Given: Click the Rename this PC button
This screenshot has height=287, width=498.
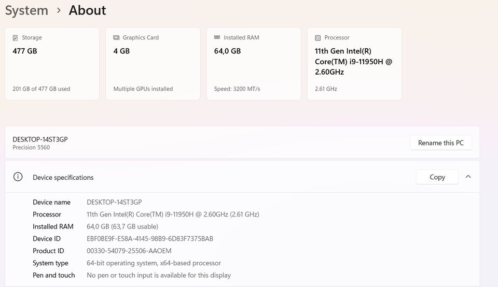Looking at the screenshot, I should click(x=441, y=143).
